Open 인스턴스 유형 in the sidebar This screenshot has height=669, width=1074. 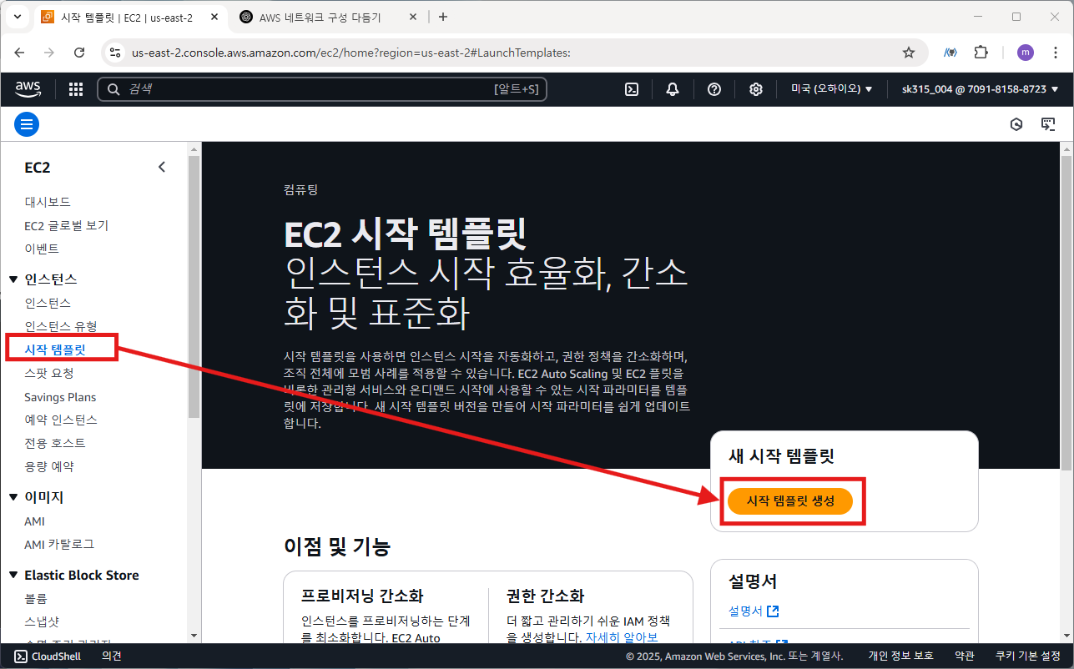click(x=61, y=326)
